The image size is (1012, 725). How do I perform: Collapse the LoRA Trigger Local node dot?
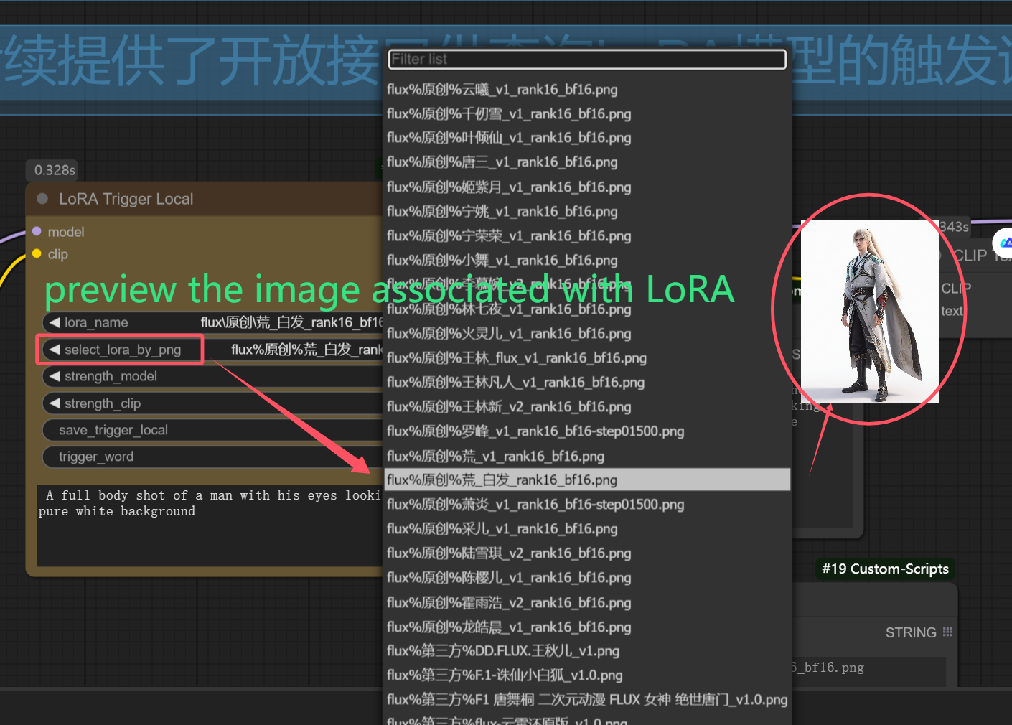[42, 199]
